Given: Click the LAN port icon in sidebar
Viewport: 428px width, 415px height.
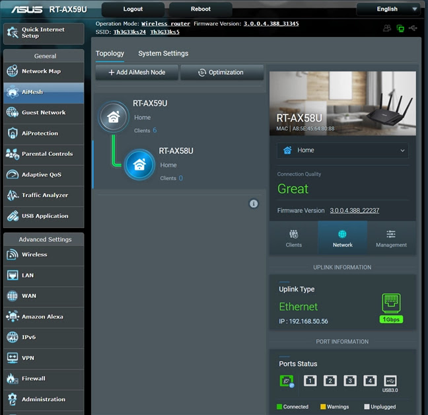Looking at the screenshot, I should (13, 275).
